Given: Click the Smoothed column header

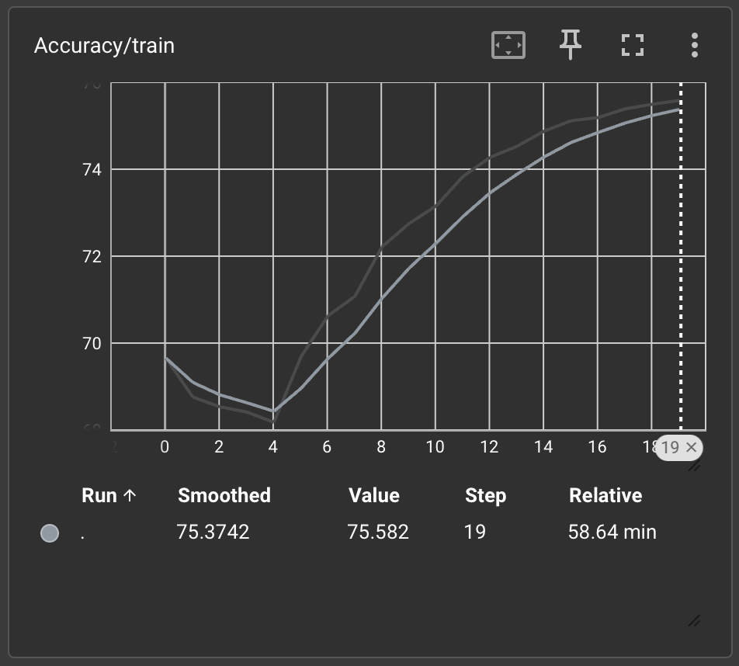Looking at the screenshot, I should point(224,495).
